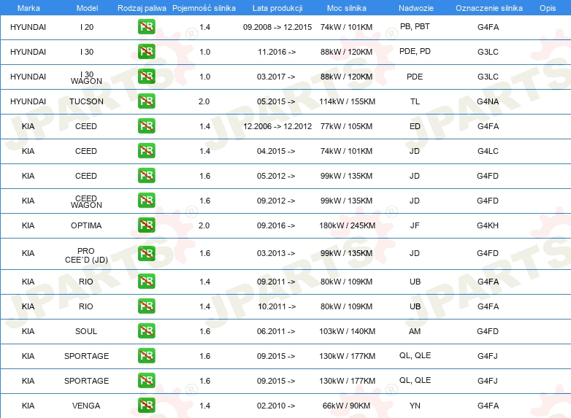571x418 pixels.
Task: Click the fuel icon for HYUNDAI I 30 WAGON
Action: (146, 76)
